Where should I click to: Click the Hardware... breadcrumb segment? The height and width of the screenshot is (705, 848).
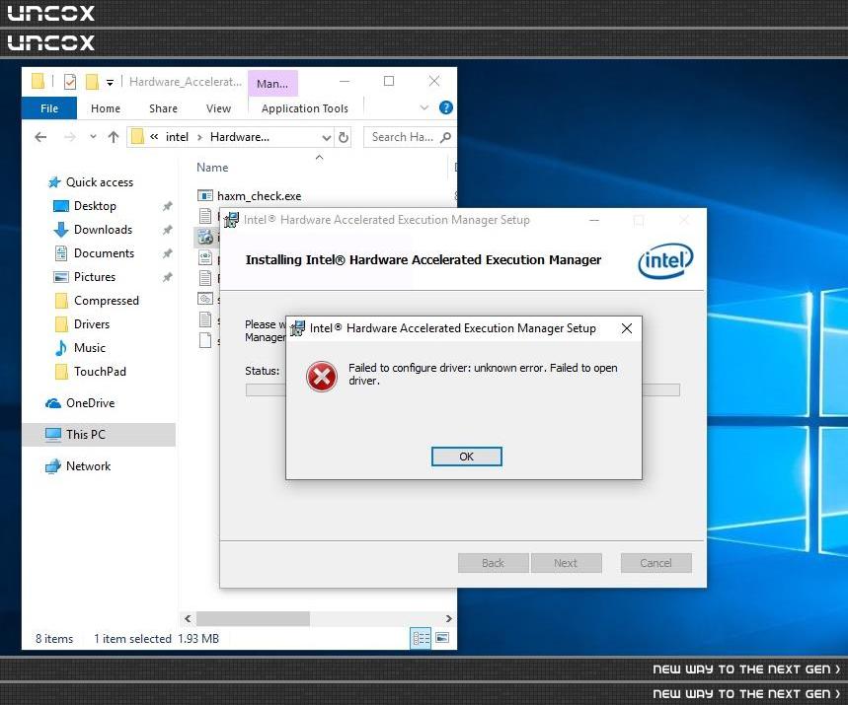coord(240,137)
